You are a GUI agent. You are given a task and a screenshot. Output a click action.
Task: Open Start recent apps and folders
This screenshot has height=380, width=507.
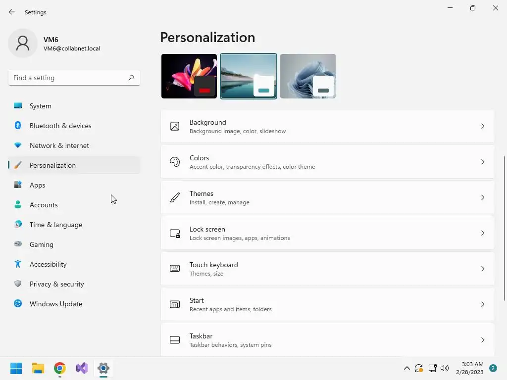click(328, 304)
